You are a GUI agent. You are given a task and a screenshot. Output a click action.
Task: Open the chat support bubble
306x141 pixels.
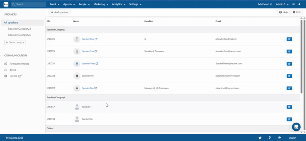(296, 127)
